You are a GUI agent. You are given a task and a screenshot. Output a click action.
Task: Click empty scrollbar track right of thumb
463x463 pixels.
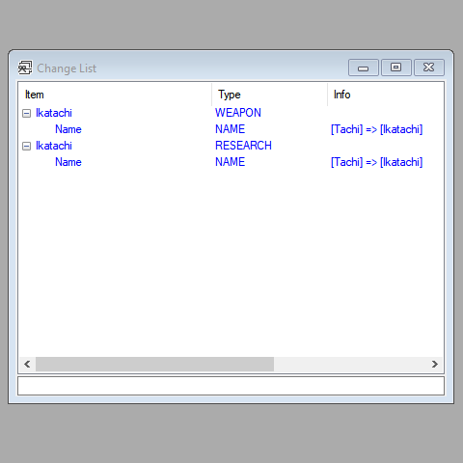350,364
